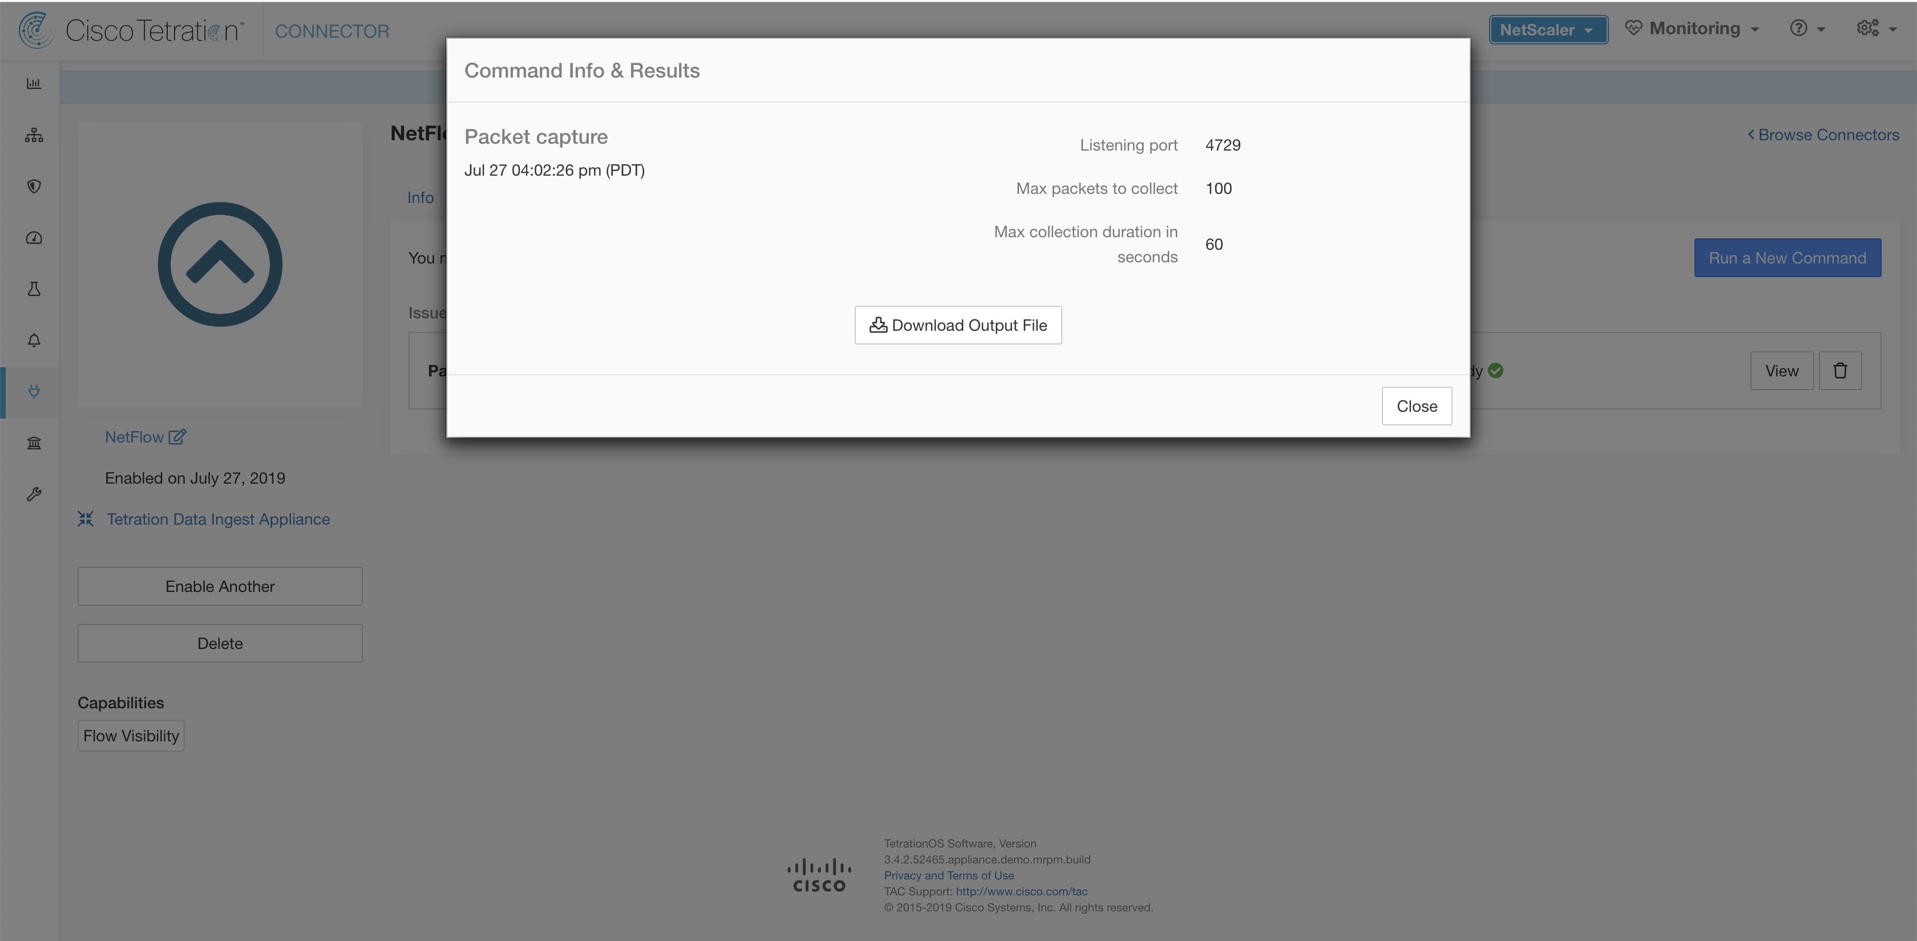This screenshot has width=1917, height=941.
Task: Open the settings gear icon
Action: (x=1867, y=28)
